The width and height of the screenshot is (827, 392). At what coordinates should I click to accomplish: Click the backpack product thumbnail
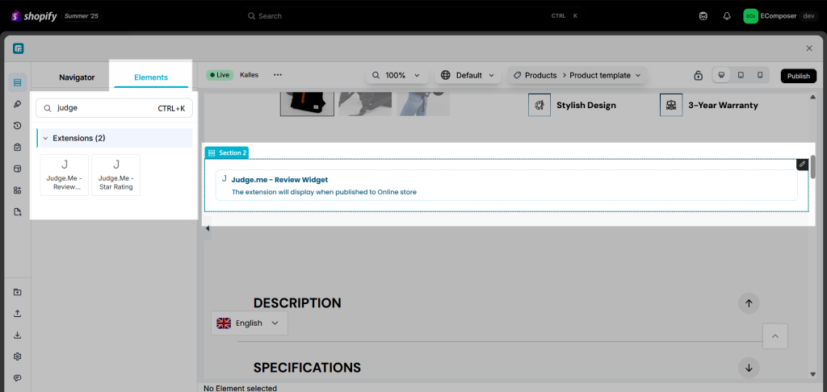307,104
